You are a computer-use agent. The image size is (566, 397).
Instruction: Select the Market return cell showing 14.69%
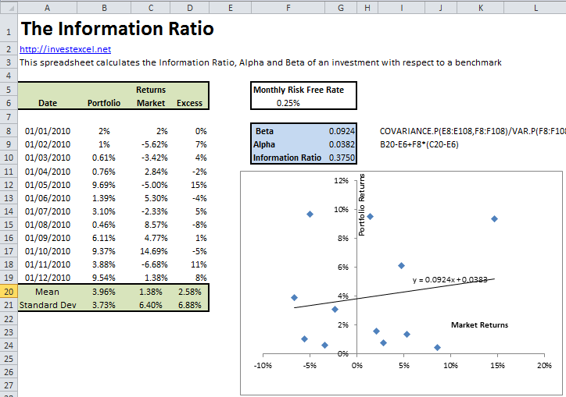pos(151,250)
